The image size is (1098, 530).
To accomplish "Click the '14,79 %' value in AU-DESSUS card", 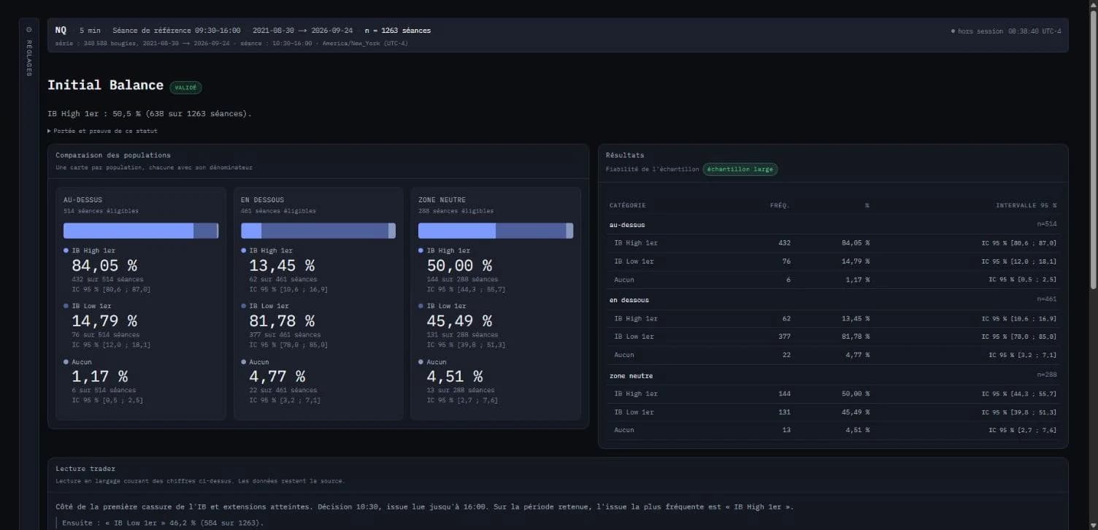I will [104, 321].
